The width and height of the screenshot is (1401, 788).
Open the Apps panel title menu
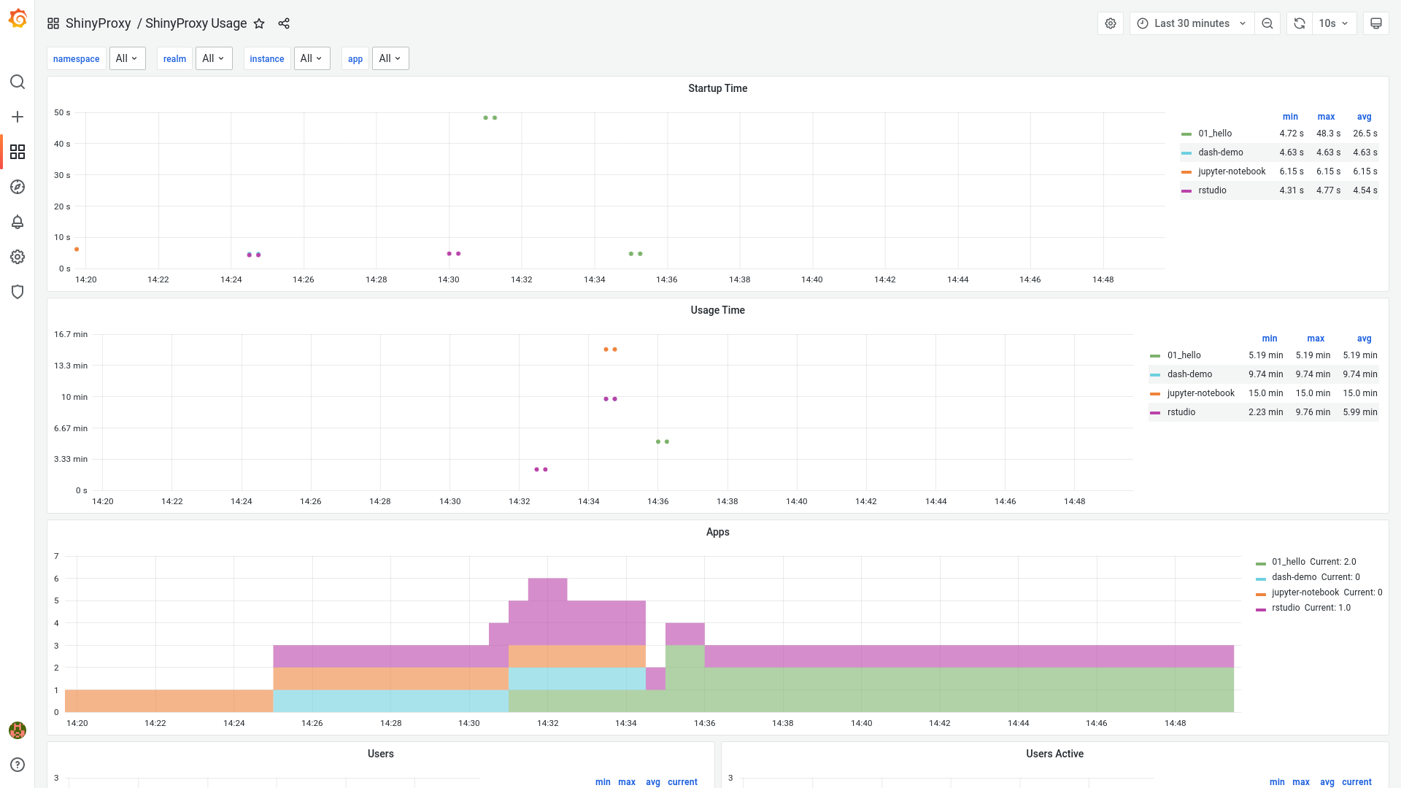coord(717,532)
